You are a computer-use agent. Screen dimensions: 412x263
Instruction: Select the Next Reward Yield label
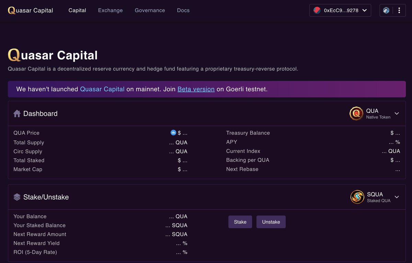coord(36,243)
